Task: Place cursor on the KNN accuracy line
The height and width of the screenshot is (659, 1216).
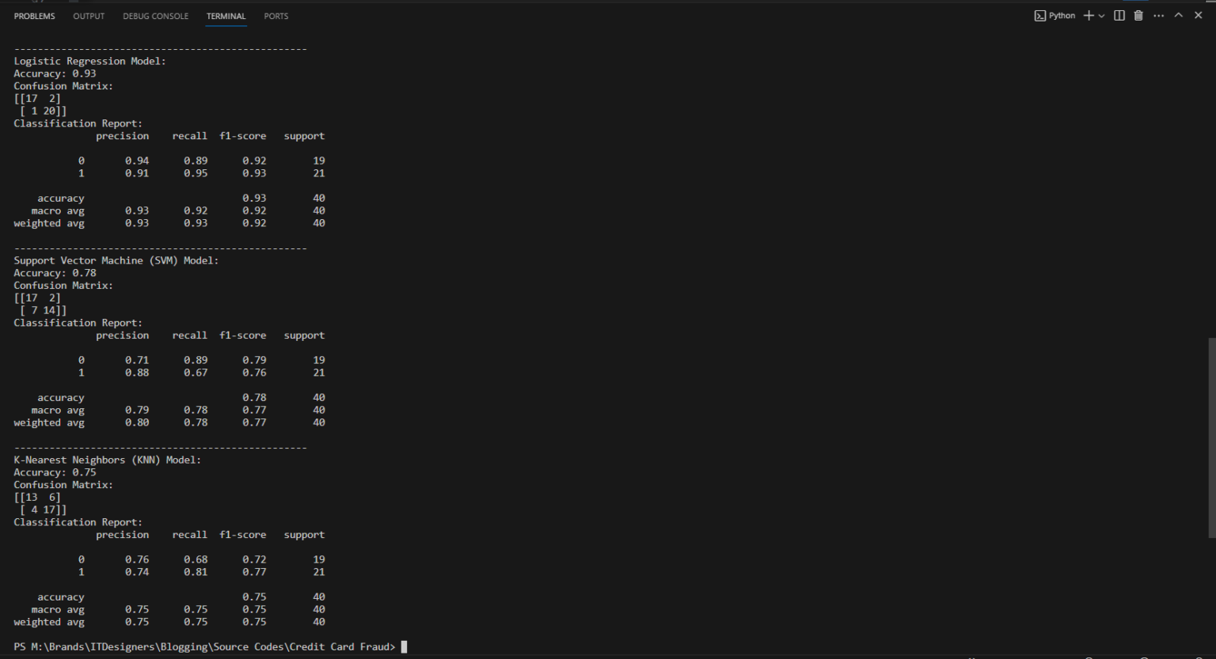Action: coord(55,472)
